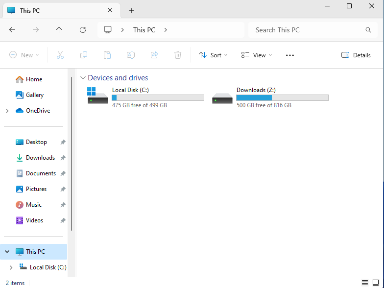Expand OneDrive in the navigation pane
Screen dimensions: 384x288
(x=7, y=111)
